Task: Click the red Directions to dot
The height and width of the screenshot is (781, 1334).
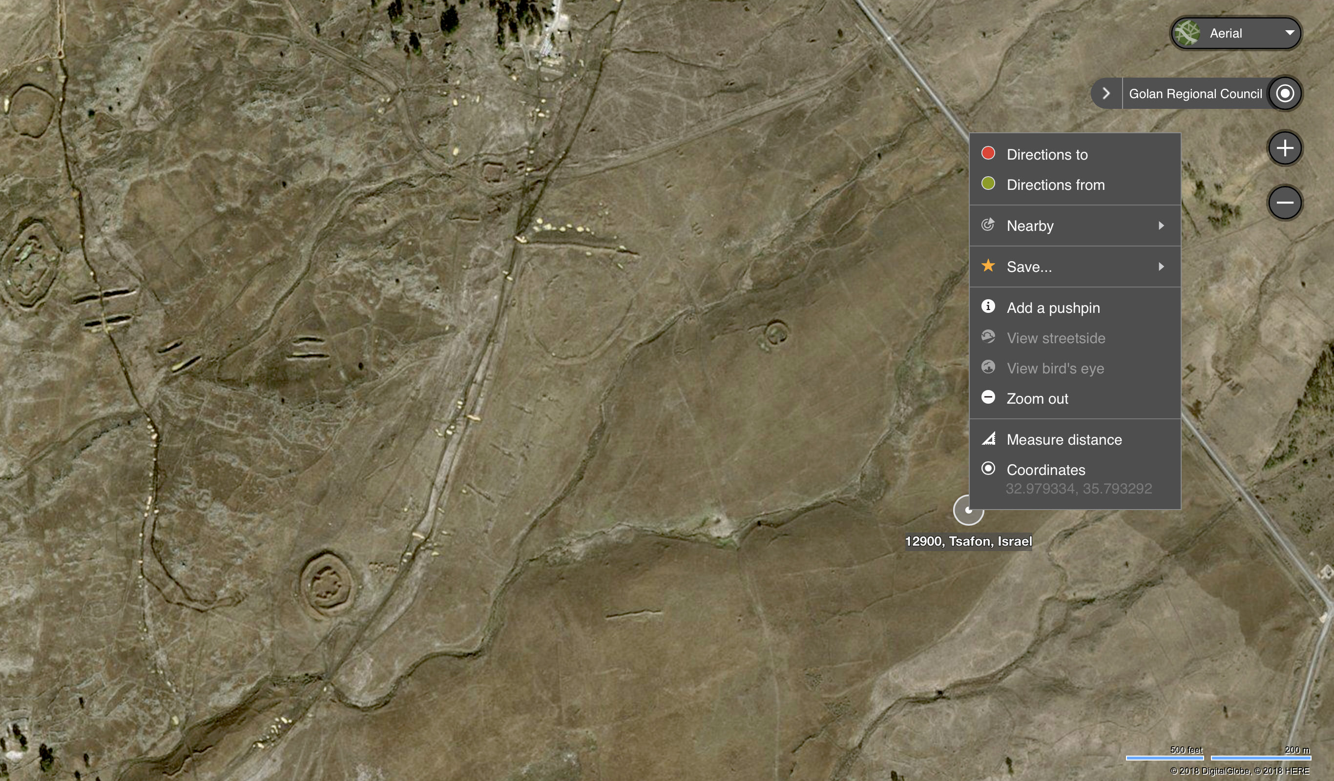Action: [988, 153]
